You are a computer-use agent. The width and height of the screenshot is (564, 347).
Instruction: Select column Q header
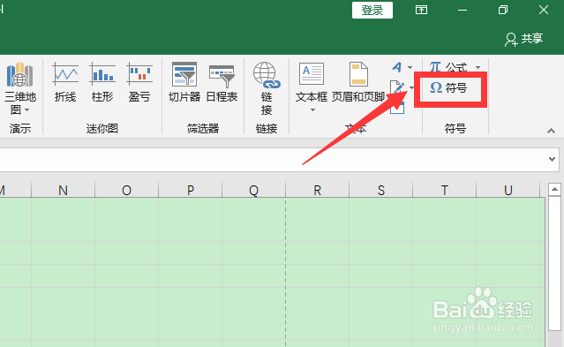point(254,190)
